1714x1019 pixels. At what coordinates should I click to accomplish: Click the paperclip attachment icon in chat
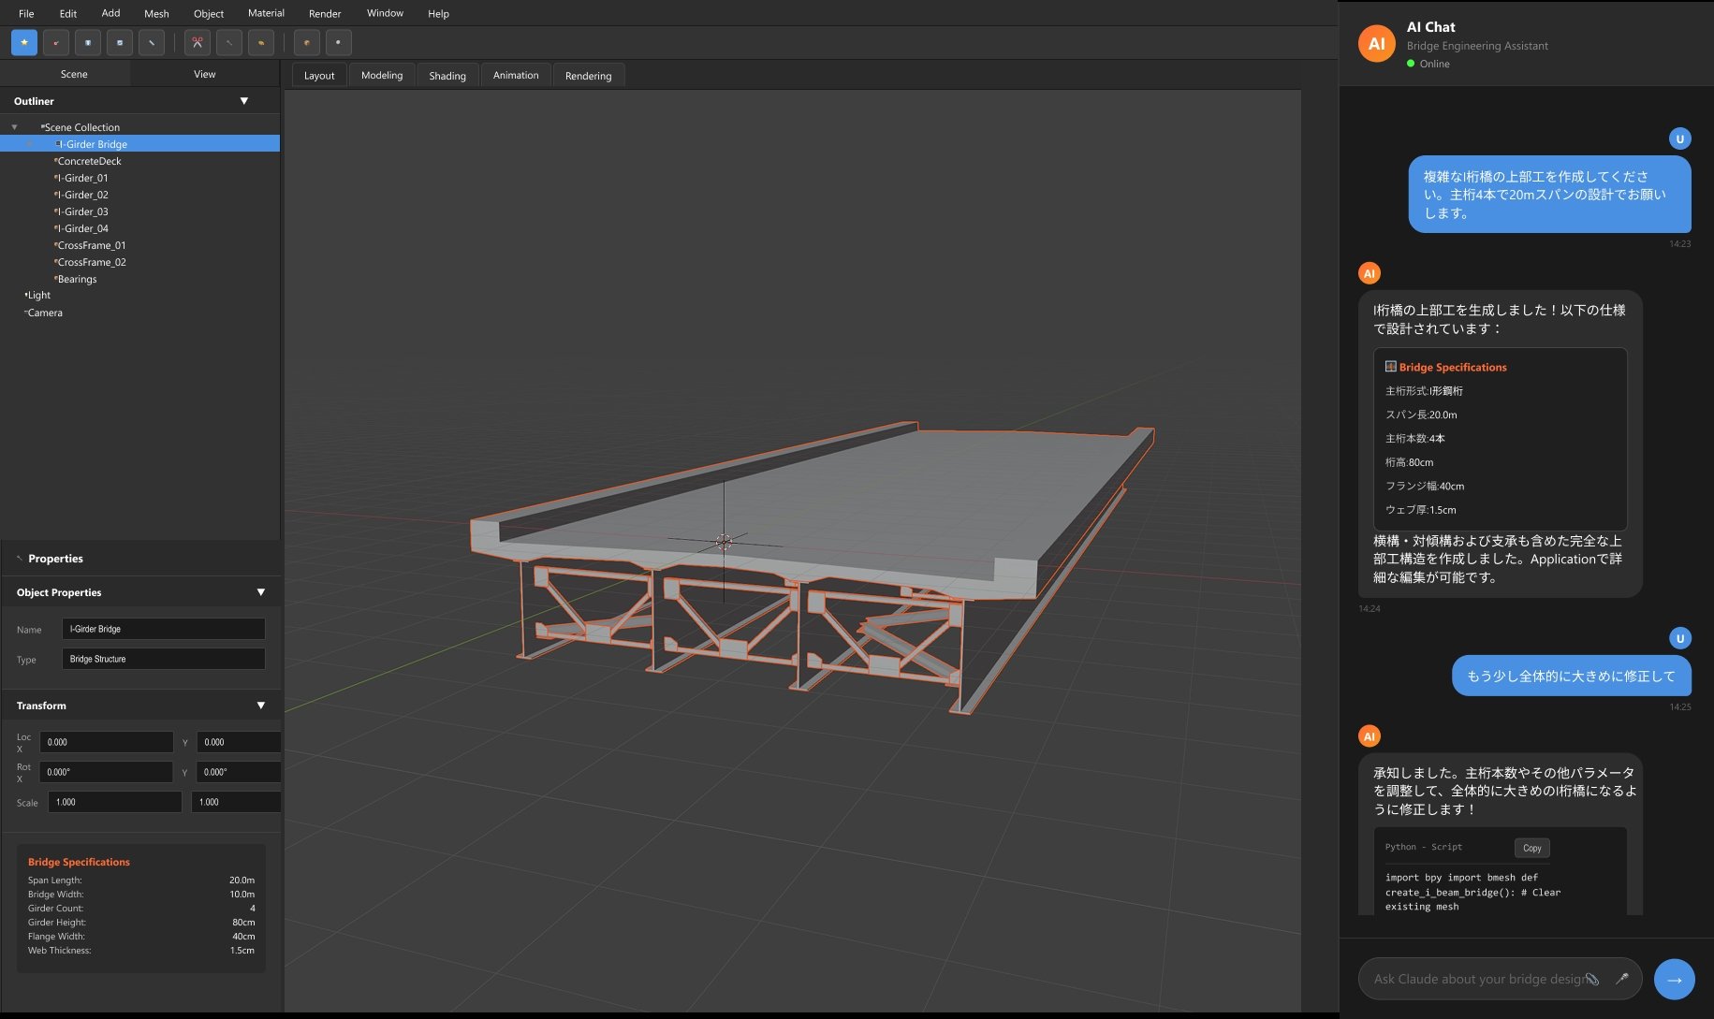[1592, 979]
